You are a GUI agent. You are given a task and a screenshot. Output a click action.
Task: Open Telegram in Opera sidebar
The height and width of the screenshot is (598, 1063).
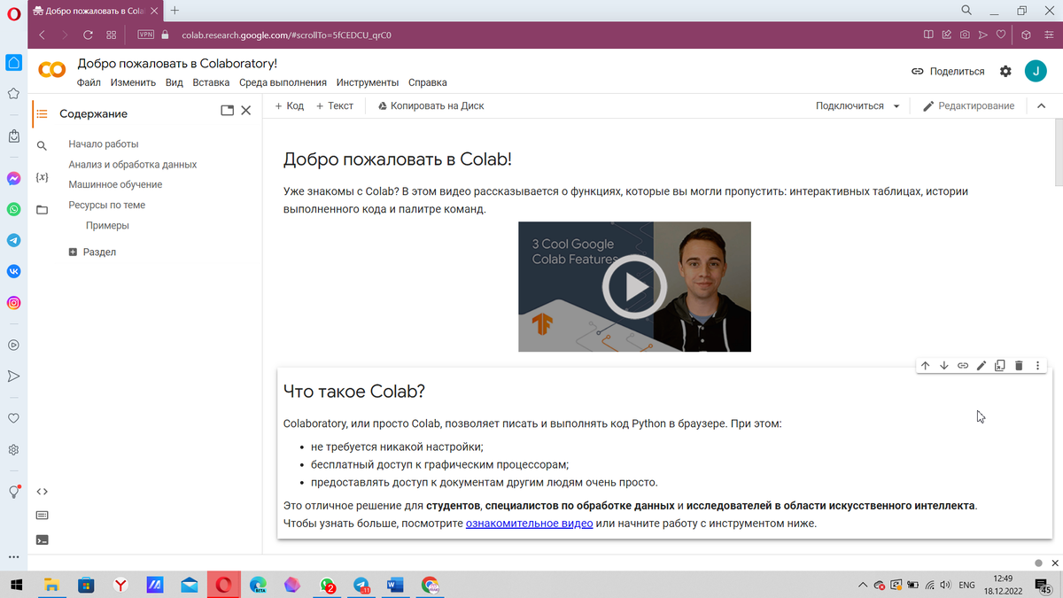(x=13, y=240)
